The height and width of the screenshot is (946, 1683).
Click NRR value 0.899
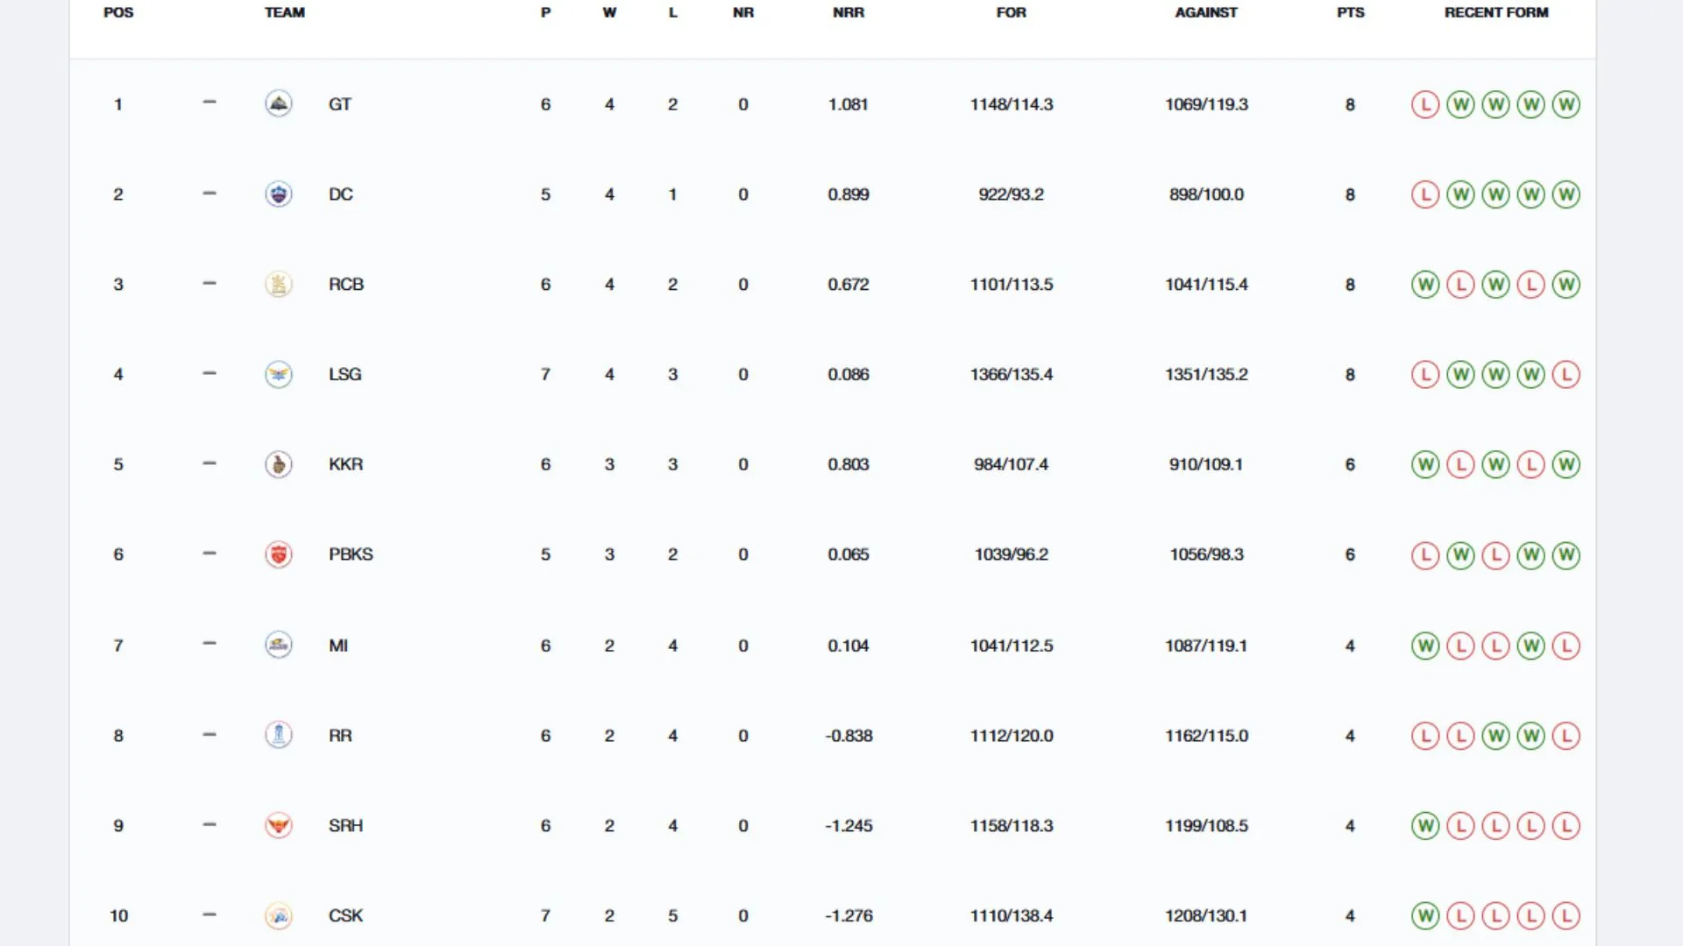coord(849,194)
